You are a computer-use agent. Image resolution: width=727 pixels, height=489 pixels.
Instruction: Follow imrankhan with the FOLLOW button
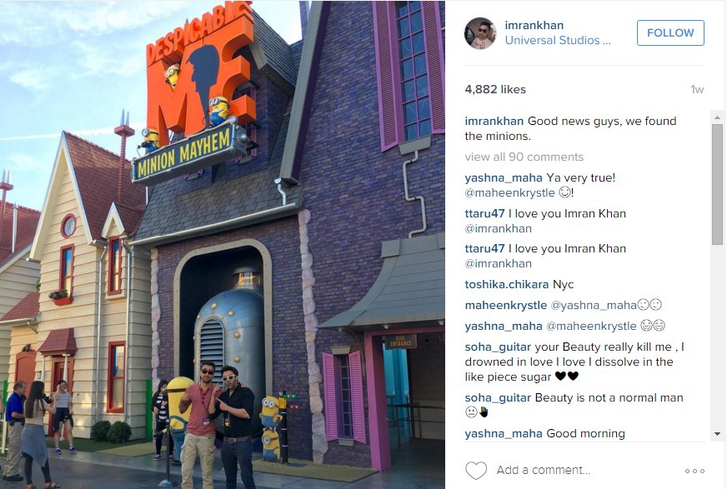tap(670, 32)
